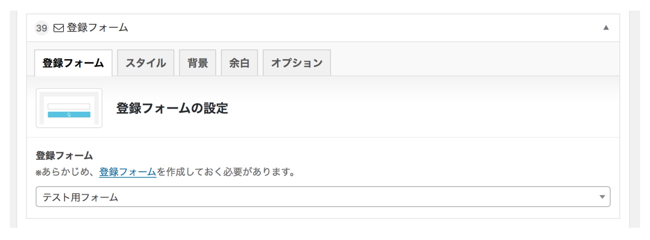Switch to the 登録フォーム tab
Screen dimensions: 650x240
[x=73, y=63]
